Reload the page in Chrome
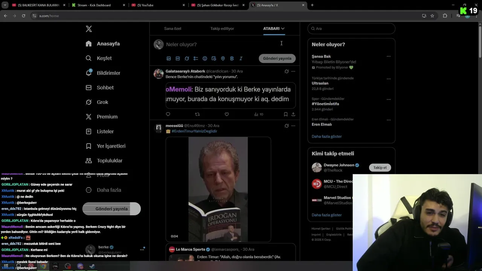 point(23,16)
